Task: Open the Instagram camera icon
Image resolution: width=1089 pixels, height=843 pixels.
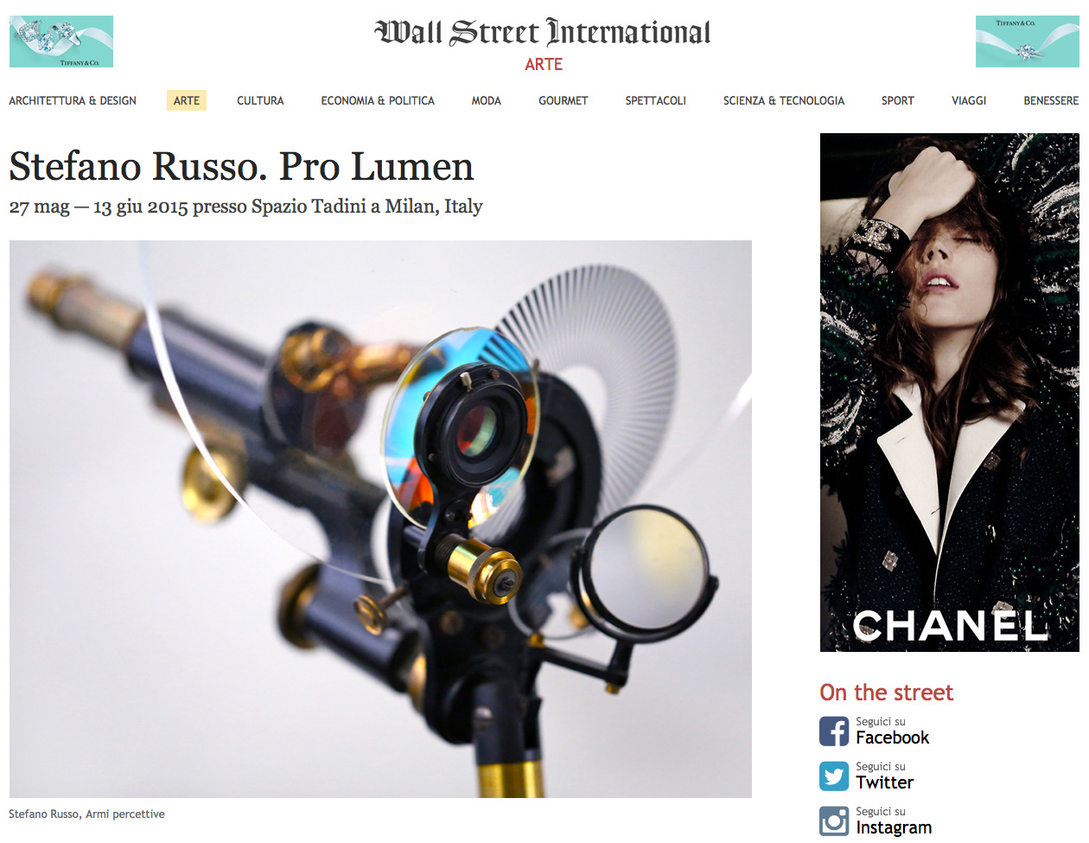Action: 834,821
